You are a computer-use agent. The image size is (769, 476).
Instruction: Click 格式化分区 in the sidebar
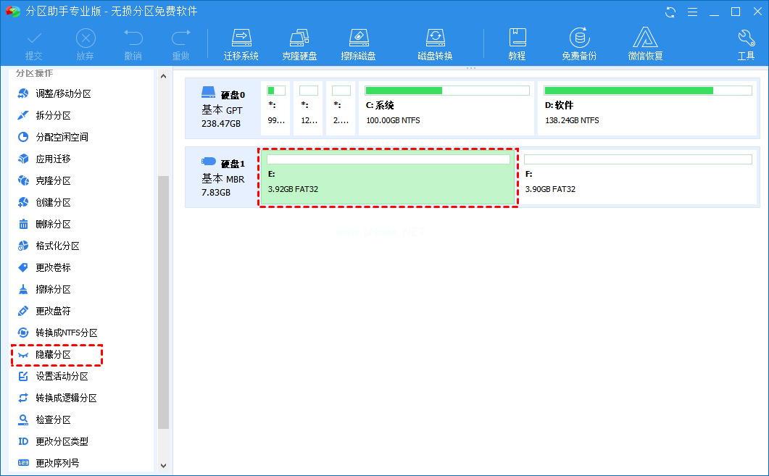pos(57,246)
